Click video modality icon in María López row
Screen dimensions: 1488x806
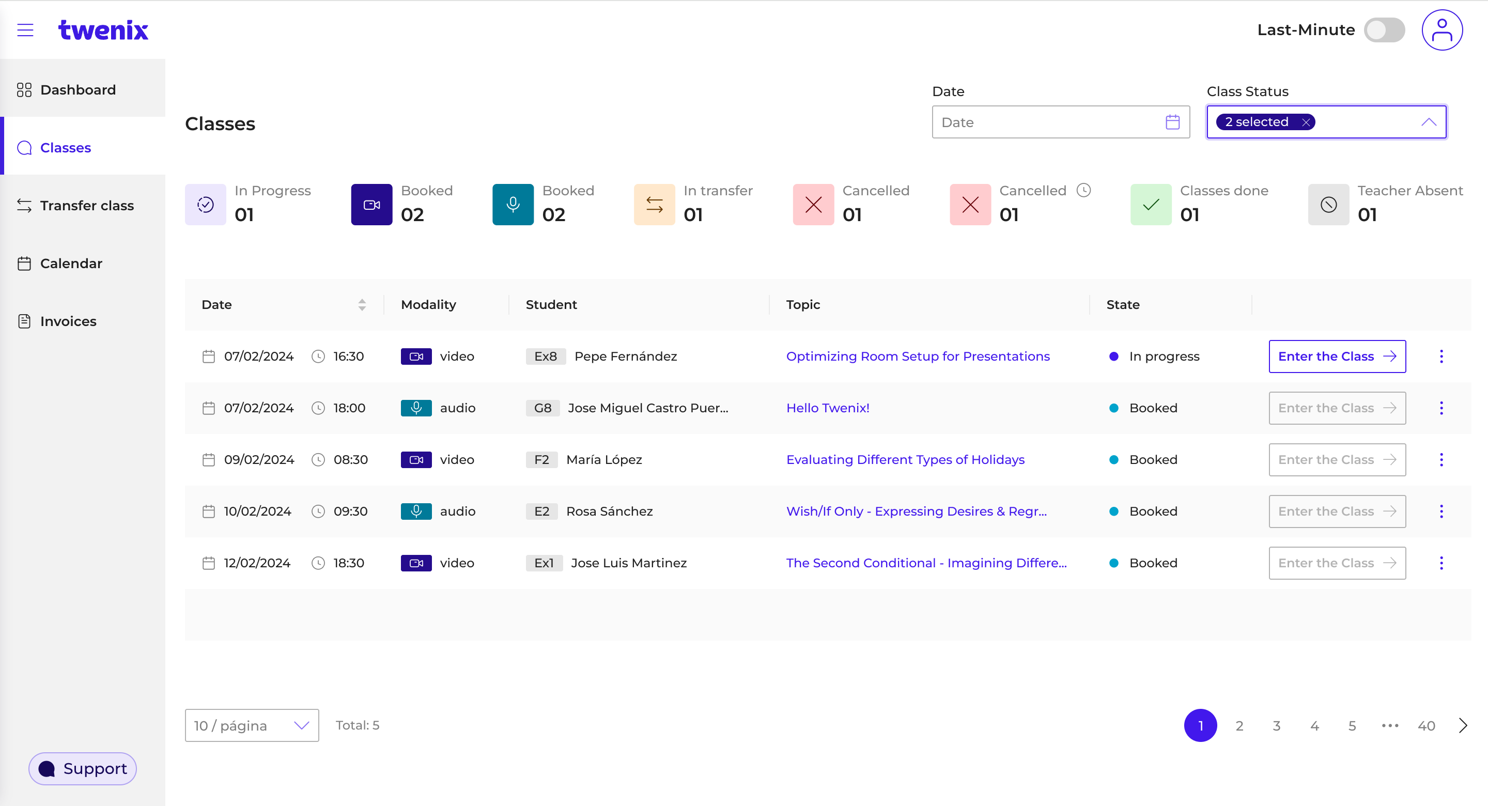[416, 459]
